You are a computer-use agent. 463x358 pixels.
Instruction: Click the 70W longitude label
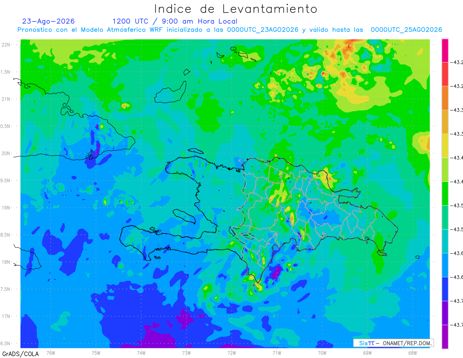click(x=322, y=353)
